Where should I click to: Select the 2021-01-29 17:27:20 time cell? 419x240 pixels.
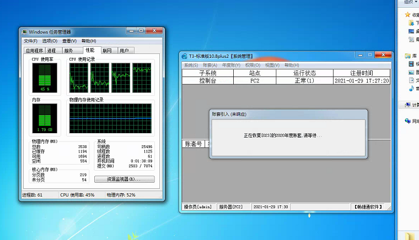[362, 81]
